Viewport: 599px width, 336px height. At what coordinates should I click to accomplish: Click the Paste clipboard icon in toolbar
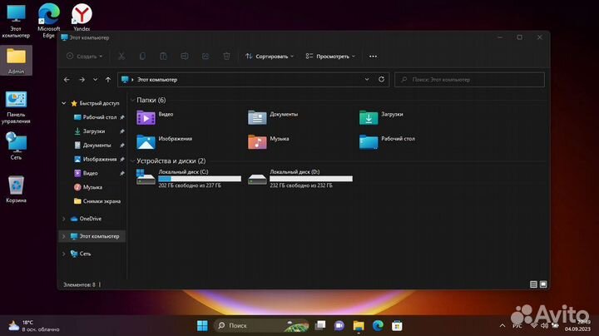coord(164,56)
